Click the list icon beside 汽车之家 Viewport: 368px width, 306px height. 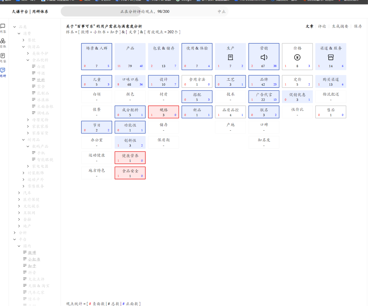(x=25, y=292)
